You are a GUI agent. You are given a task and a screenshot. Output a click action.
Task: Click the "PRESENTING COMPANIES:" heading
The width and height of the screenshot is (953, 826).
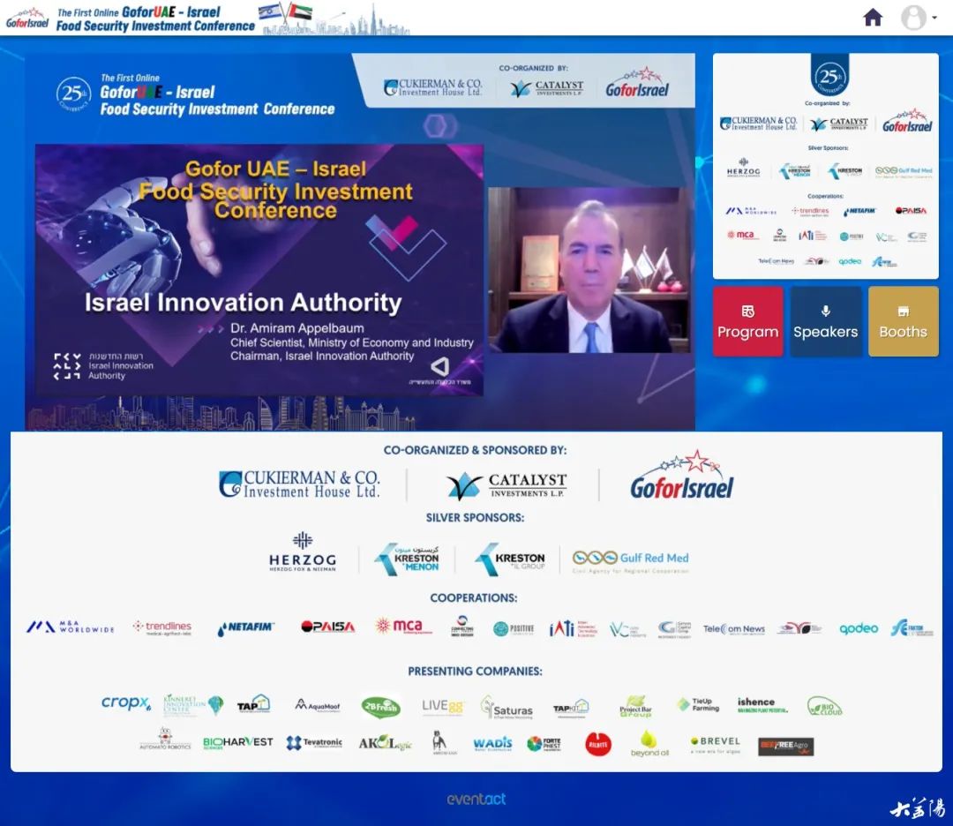pos(475,671)
